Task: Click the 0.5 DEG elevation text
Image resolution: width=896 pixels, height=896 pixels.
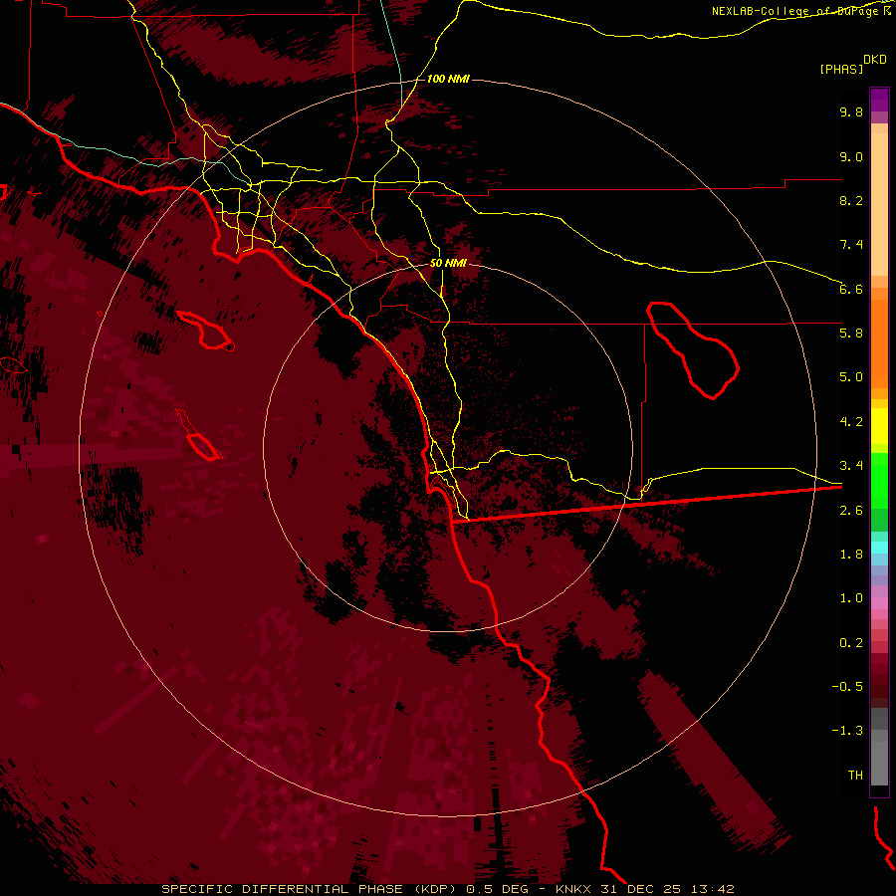Action: [499, 889]
